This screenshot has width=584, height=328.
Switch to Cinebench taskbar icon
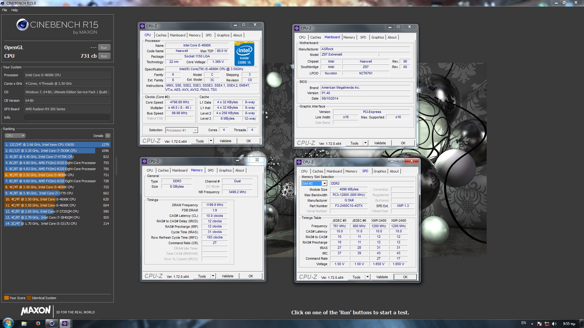pyautogui.click(x=52, y=323)
